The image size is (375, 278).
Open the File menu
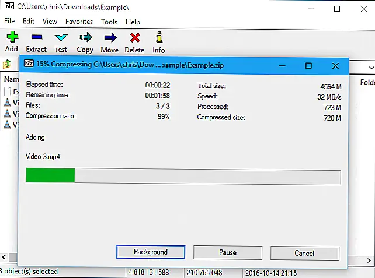[9, 22]
